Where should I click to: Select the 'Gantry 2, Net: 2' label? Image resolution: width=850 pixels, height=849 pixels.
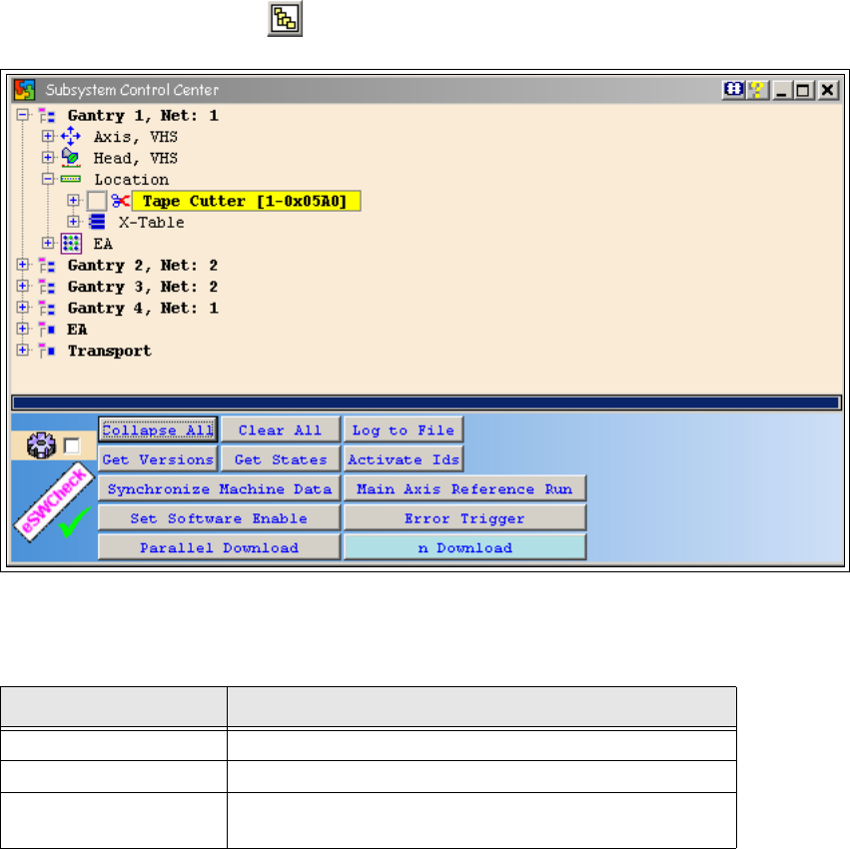(143, 265)
